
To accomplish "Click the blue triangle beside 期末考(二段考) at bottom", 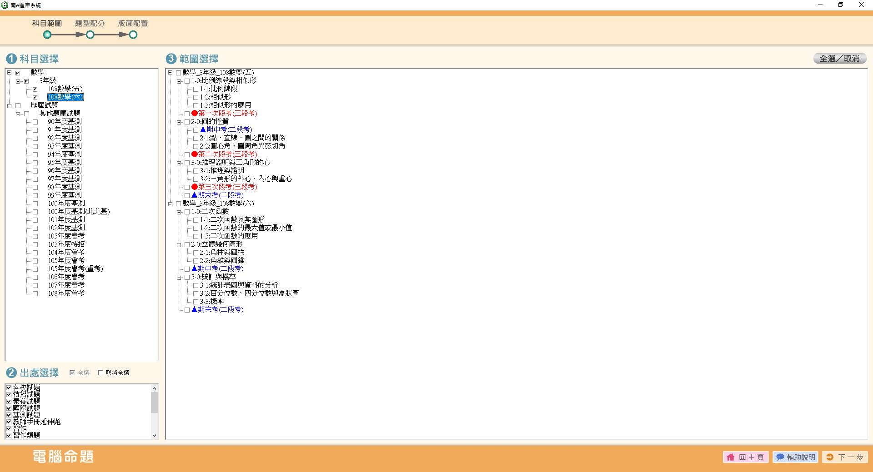I will pyautogui.click(x=194, y=309).
